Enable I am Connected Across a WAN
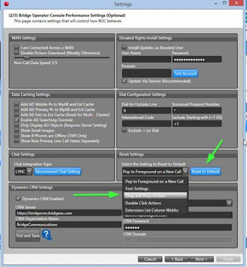Screen dimensions: 247x267 click(x=17, y=47)
